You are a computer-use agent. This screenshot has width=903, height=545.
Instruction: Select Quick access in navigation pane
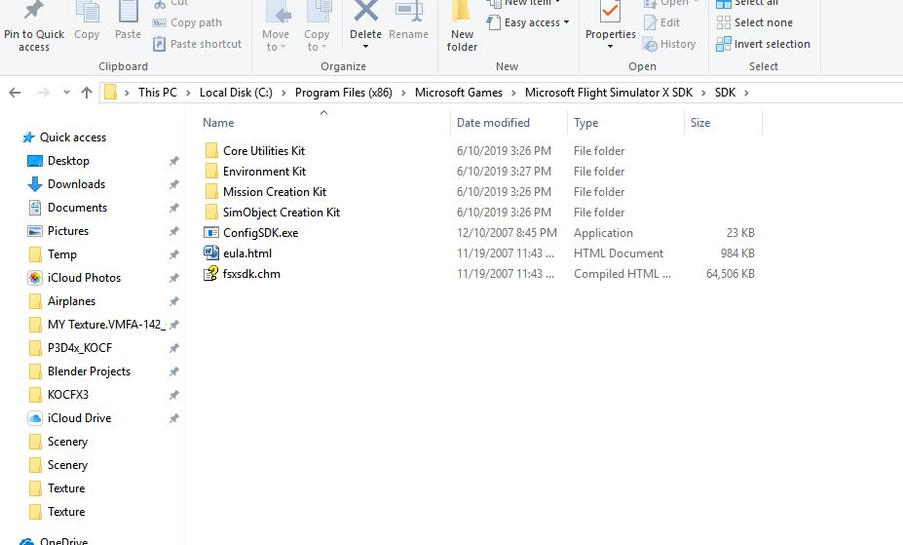tap(72, 137)
